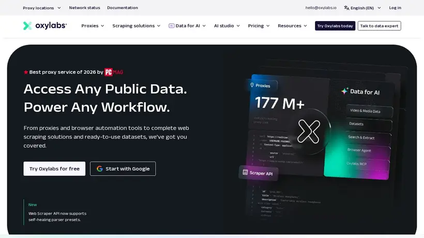Click the Browser Agent card

(367, 151)
